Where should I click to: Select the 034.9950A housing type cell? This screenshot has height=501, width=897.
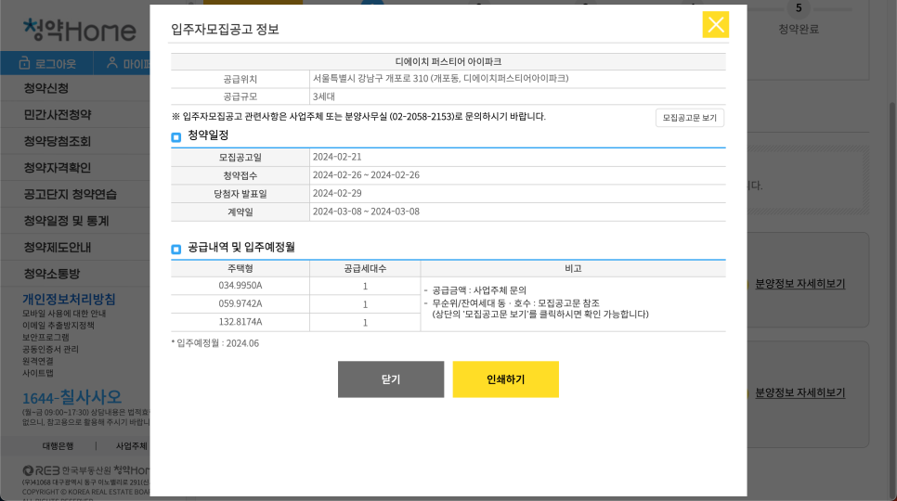(x=240, y=286)
